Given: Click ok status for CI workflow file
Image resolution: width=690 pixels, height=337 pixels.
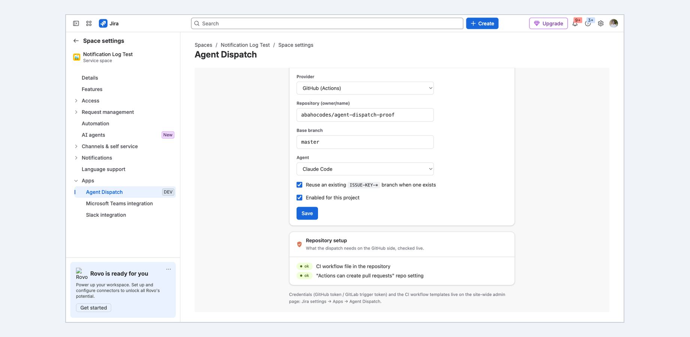Looking at the screenshot, I should [304, 266].
